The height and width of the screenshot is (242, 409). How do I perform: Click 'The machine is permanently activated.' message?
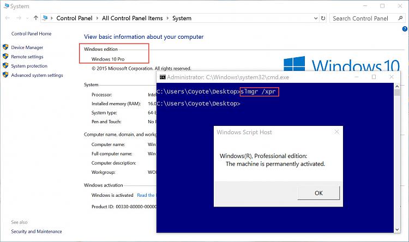(275, 164)
